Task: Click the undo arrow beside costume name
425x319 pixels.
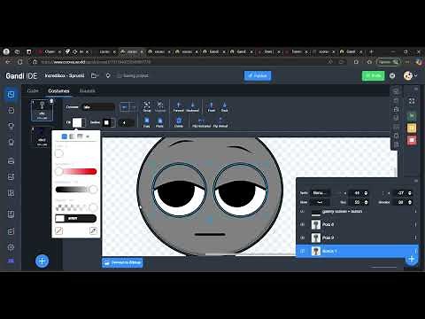Action: [124, 107]
